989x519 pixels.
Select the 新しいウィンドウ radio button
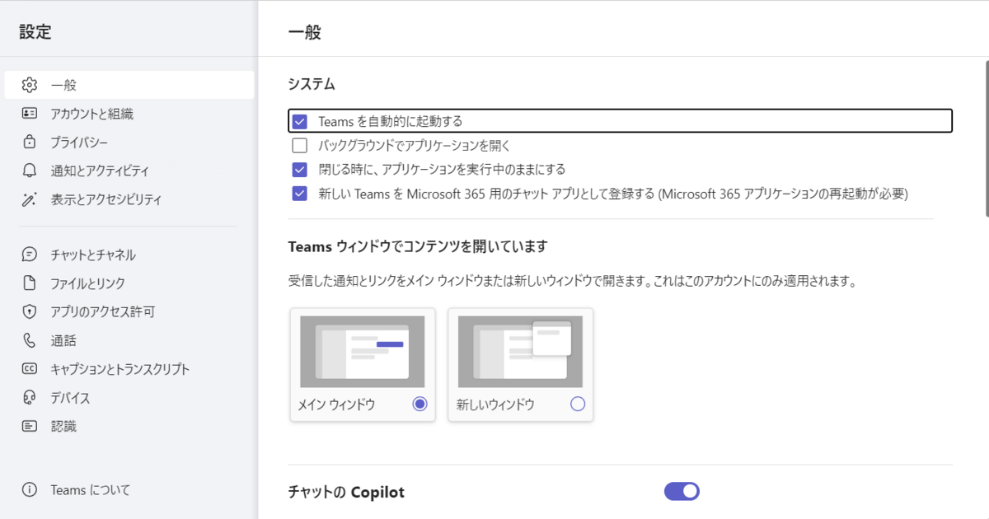pos(578,404)
